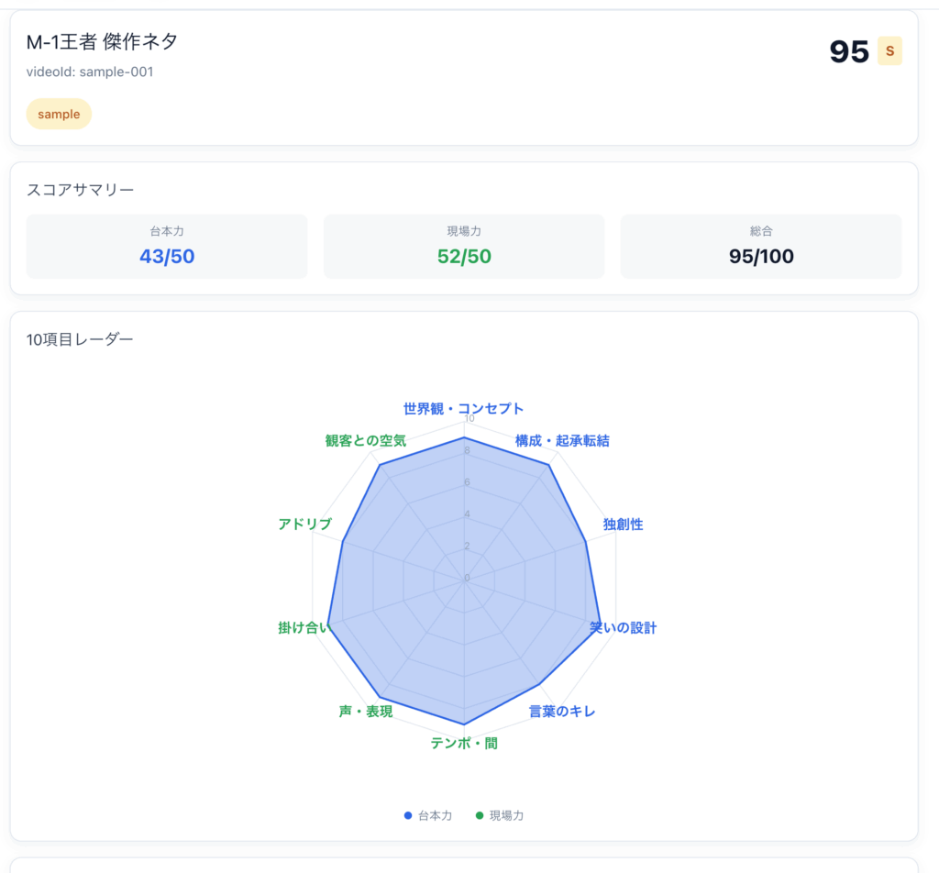Viewport: 939px width, 873px height.
Task: Click the 構成・起承転結 radar label
Action: 562,441
